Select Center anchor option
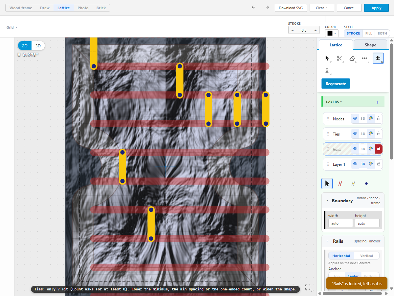This screenshot has width=394, height=296. [353, 276]
